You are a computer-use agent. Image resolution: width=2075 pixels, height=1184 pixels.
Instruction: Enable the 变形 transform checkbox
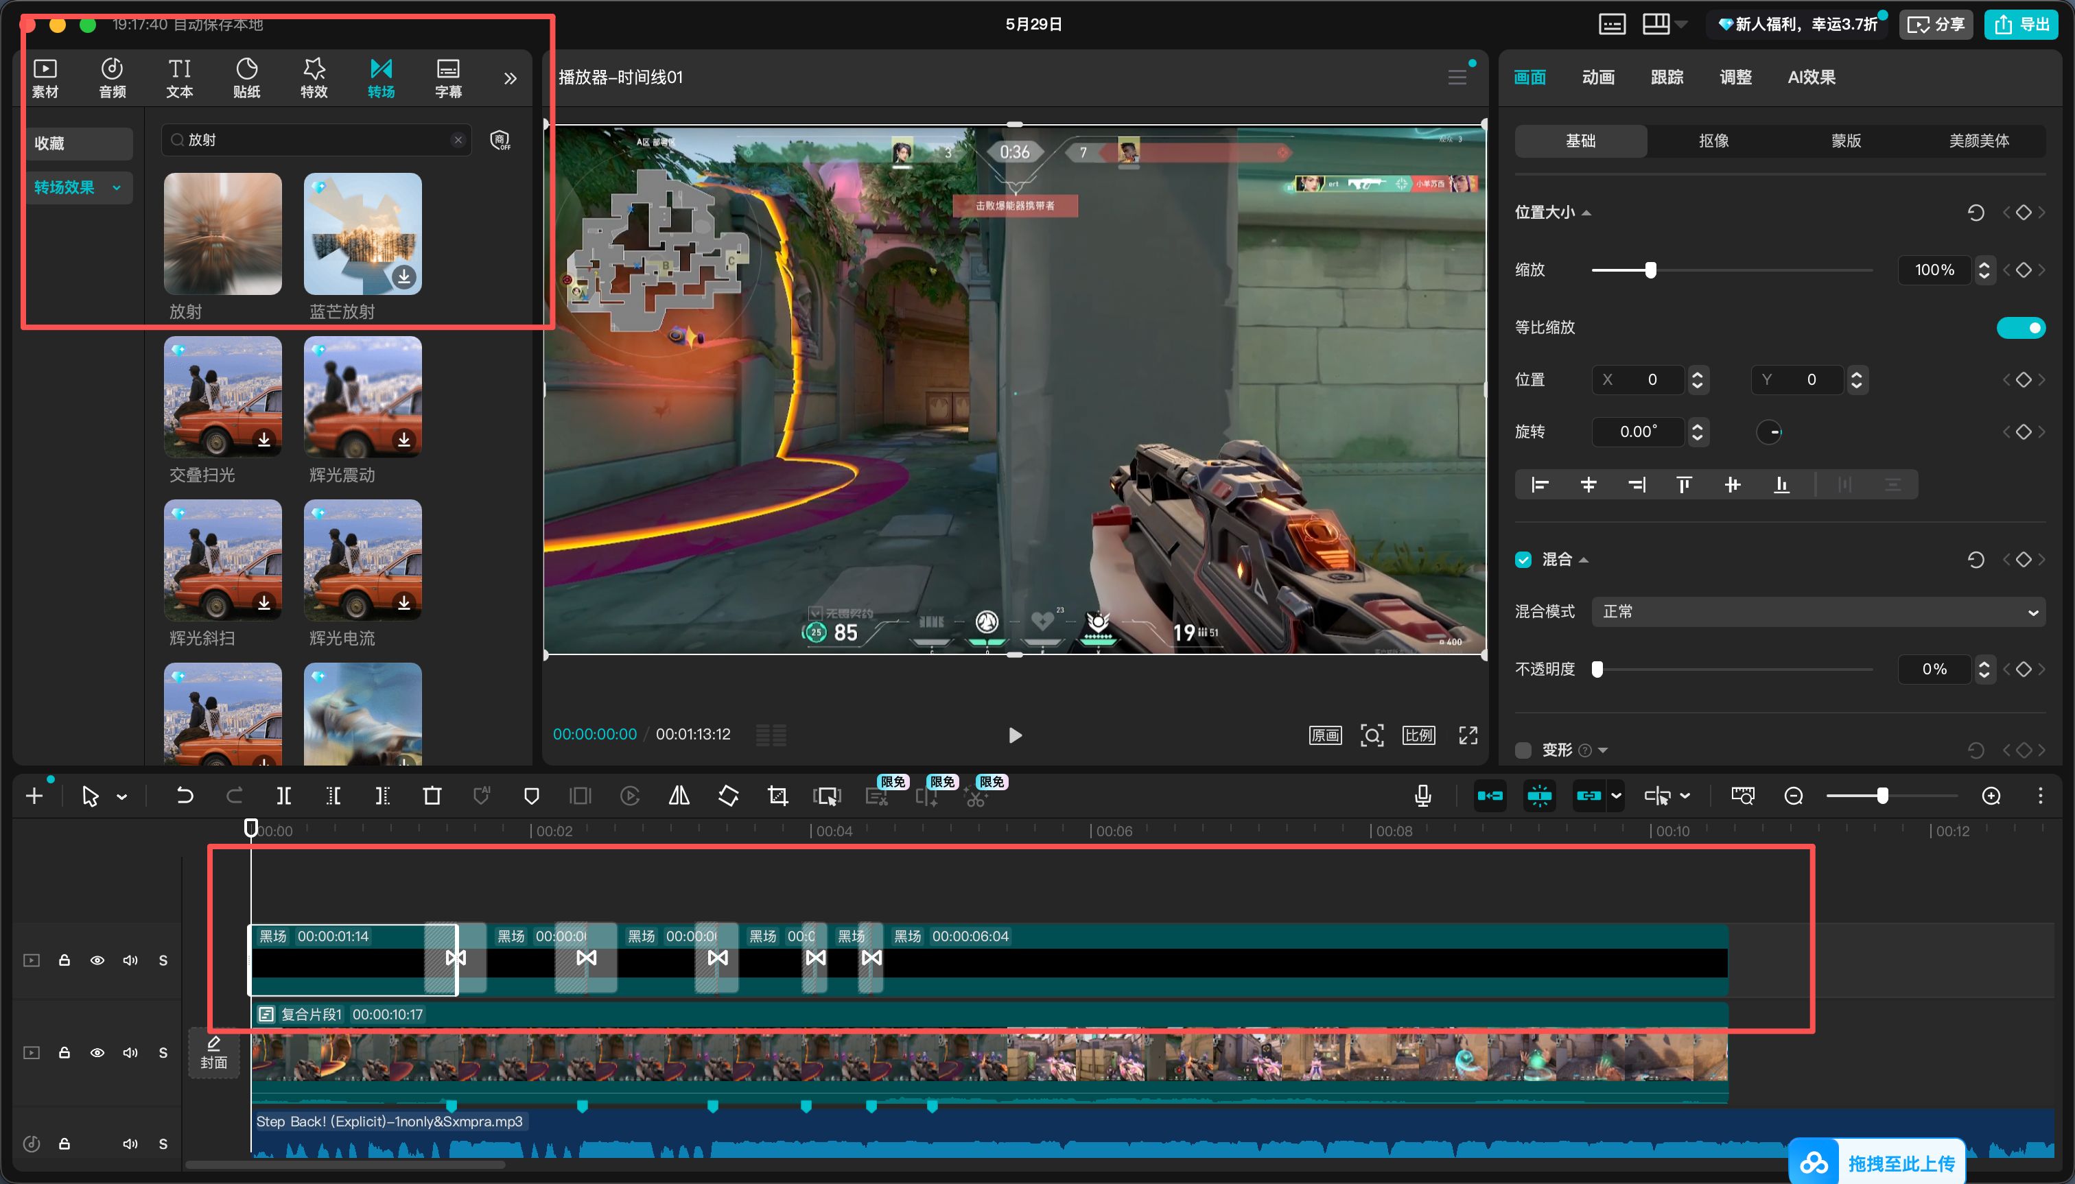(1523, 750)
